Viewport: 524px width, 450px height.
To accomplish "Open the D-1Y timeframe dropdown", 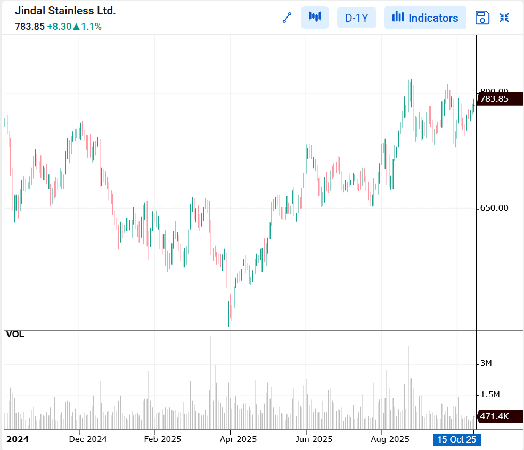I will click(357, 18).
